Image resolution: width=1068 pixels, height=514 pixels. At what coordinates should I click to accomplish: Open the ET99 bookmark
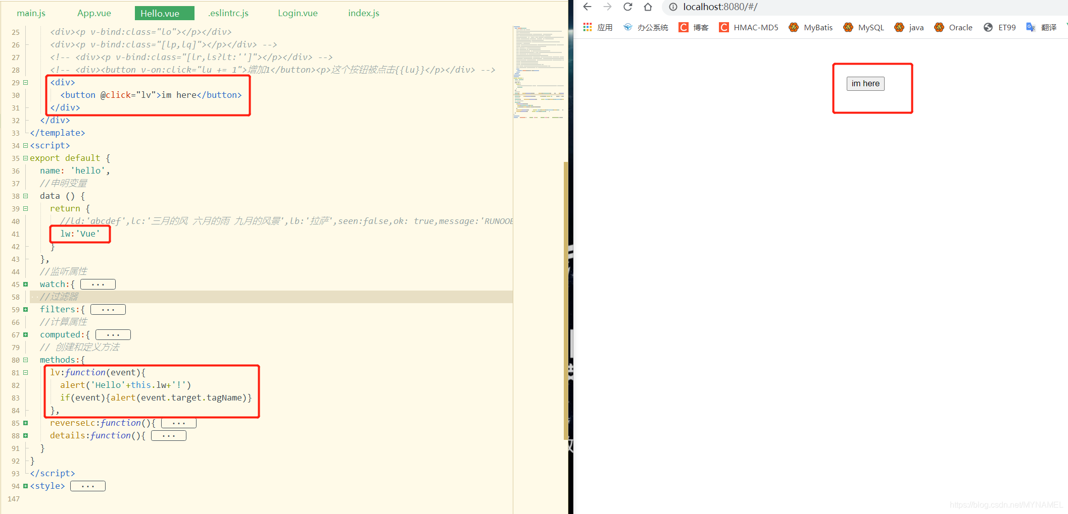click(x=999, y=27)
